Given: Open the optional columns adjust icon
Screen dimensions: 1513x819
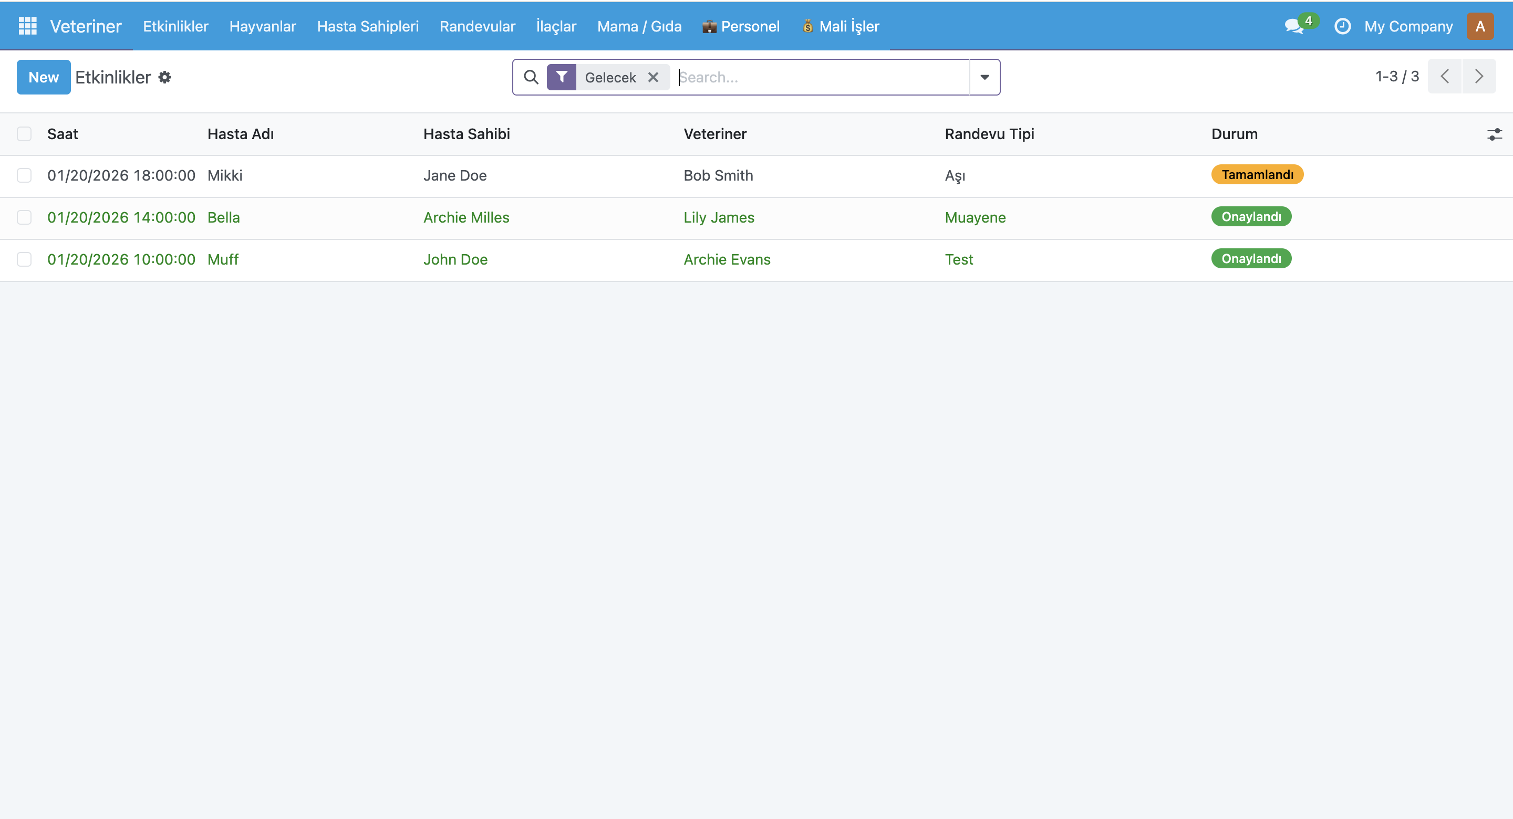Looking at the screenshot, I should (1494, 134).
